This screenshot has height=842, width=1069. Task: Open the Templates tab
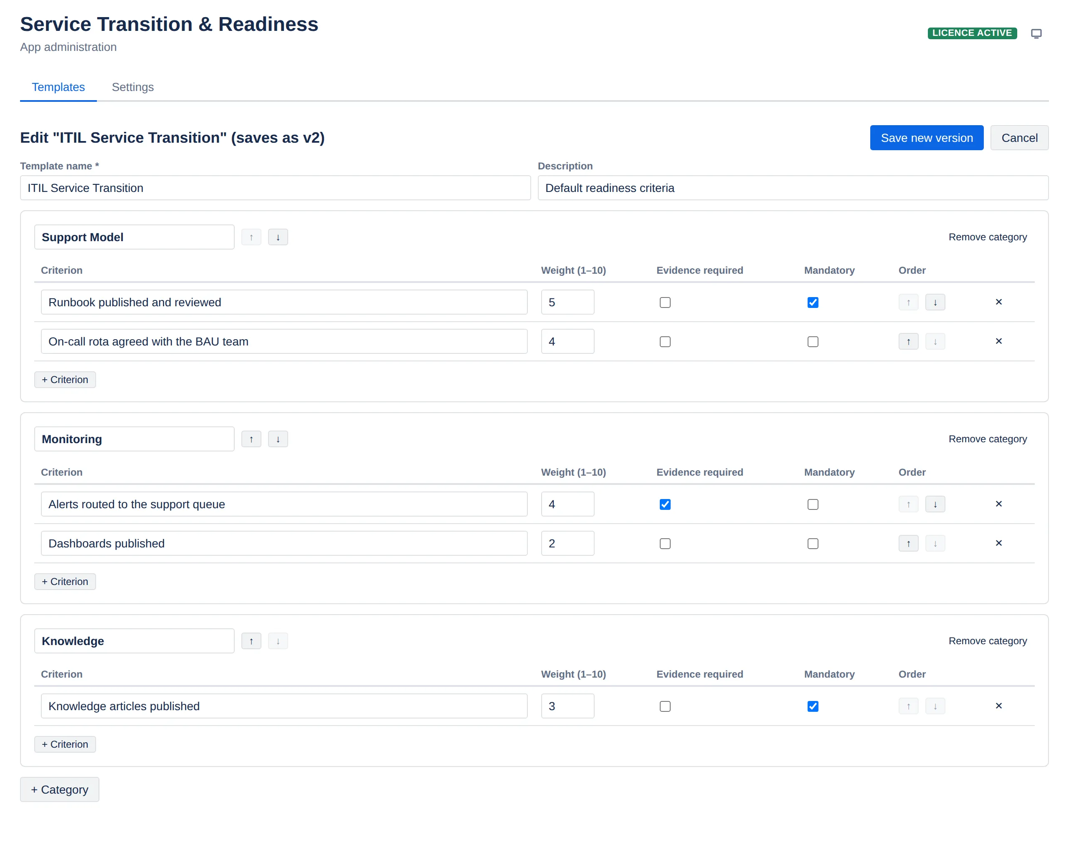(58, 87)
